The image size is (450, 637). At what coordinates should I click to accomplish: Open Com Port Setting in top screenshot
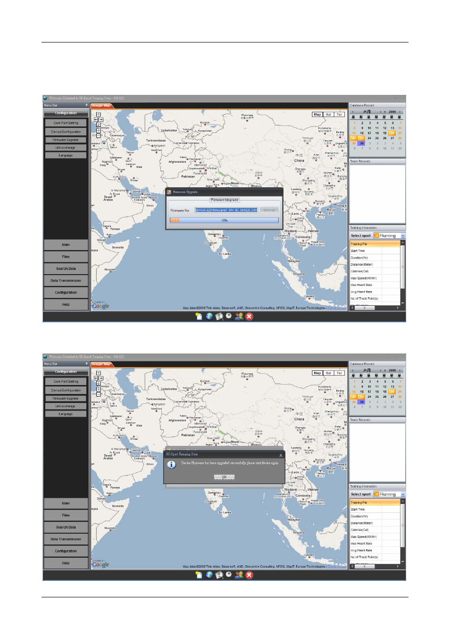(x=66, y=123)
